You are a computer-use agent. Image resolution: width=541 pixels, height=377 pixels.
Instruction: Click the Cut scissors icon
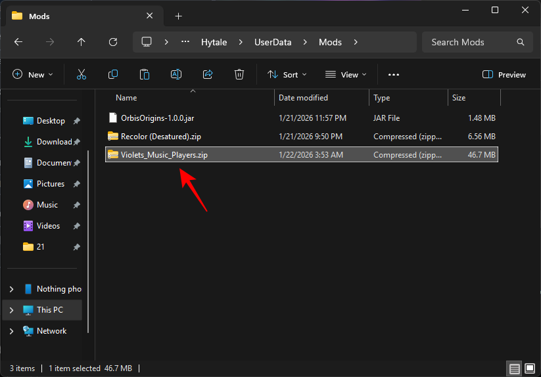point(82,75)
